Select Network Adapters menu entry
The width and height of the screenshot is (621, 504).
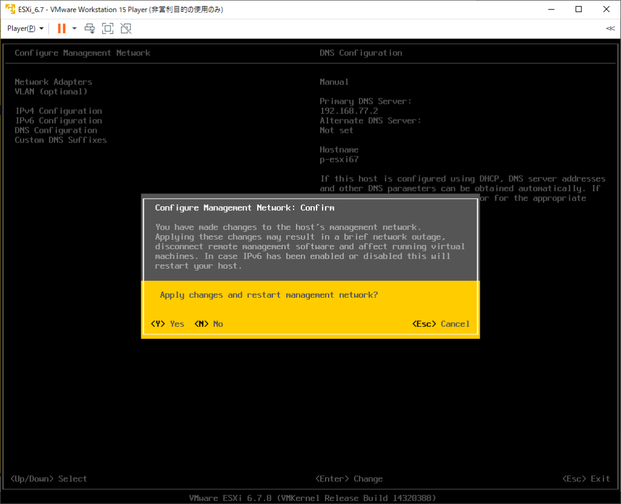tap(53, 82)
